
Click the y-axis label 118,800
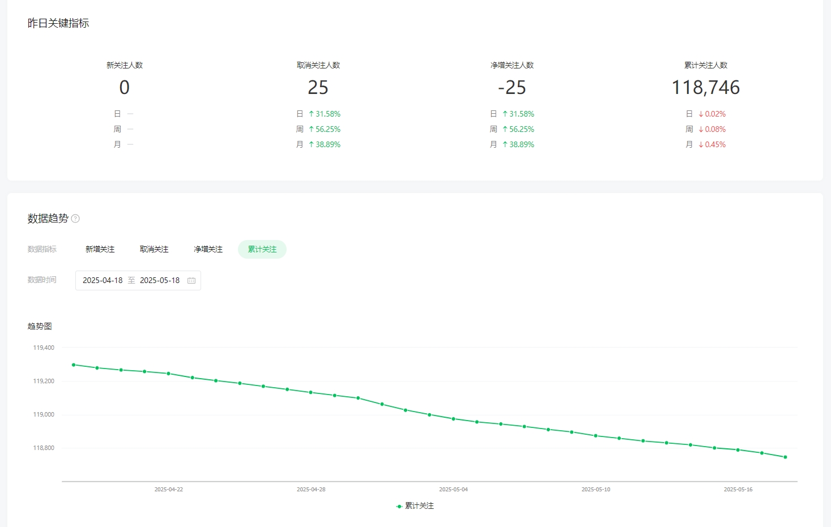pos(44,448)
